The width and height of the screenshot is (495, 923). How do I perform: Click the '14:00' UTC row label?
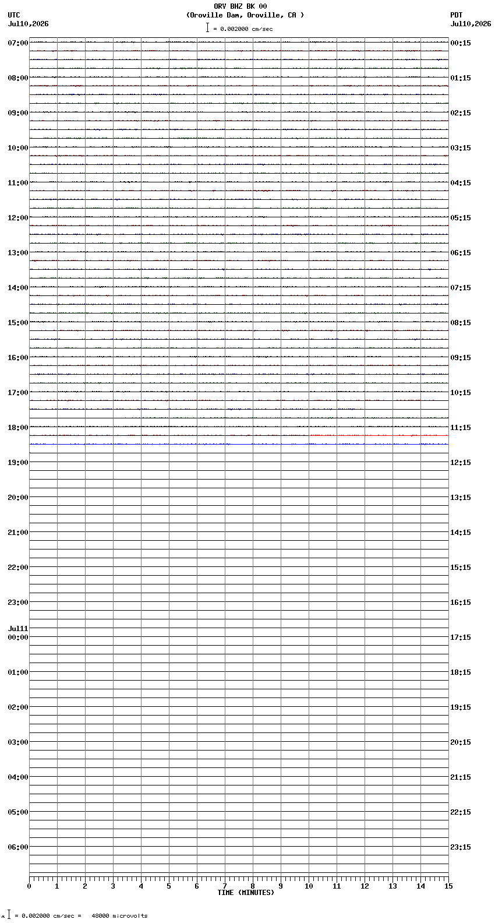coord(18,288)
